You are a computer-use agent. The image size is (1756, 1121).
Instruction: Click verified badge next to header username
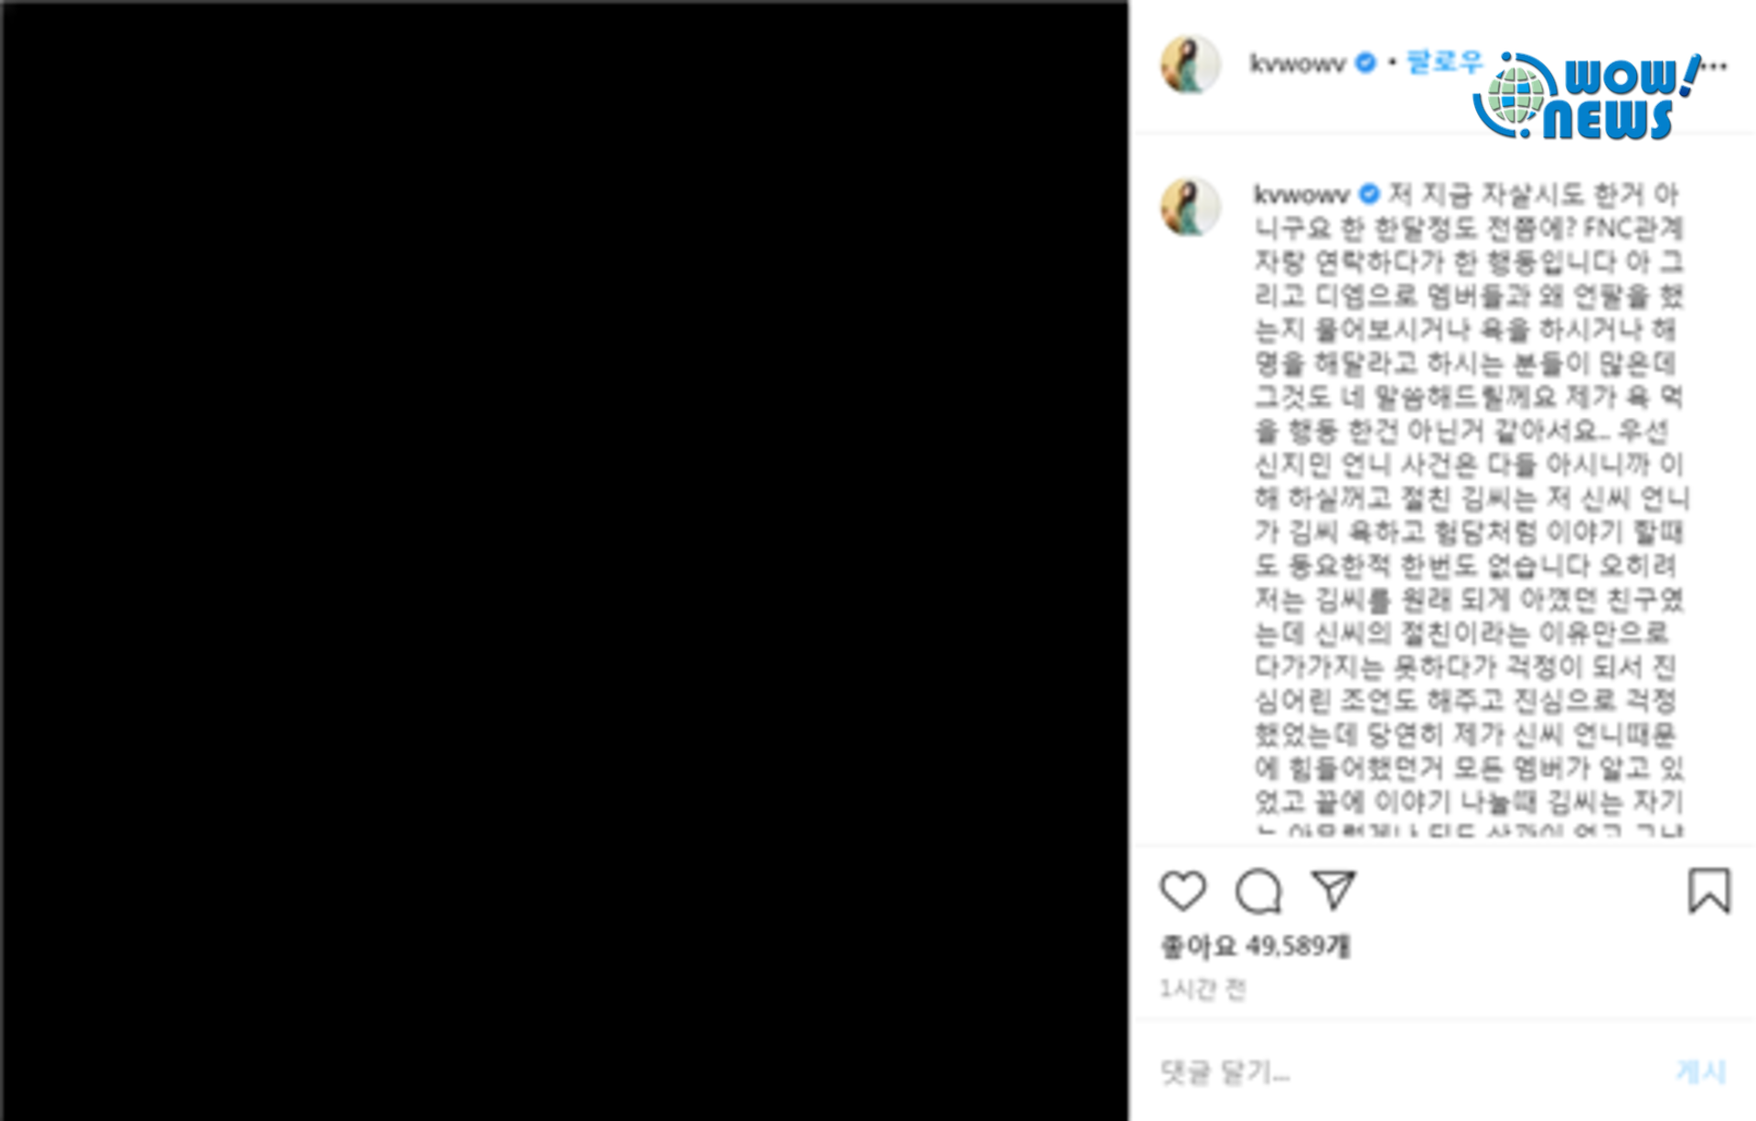(1365, 63)
